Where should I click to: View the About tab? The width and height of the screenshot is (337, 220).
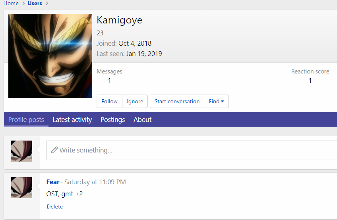point(142,120)
